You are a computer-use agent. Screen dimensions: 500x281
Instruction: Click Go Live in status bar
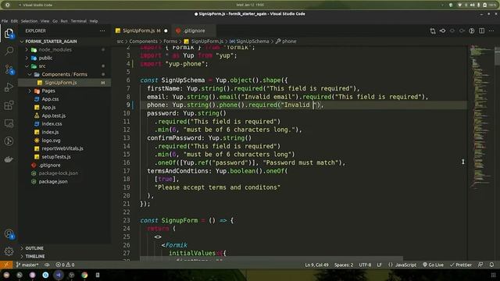[x=433, y=265]
